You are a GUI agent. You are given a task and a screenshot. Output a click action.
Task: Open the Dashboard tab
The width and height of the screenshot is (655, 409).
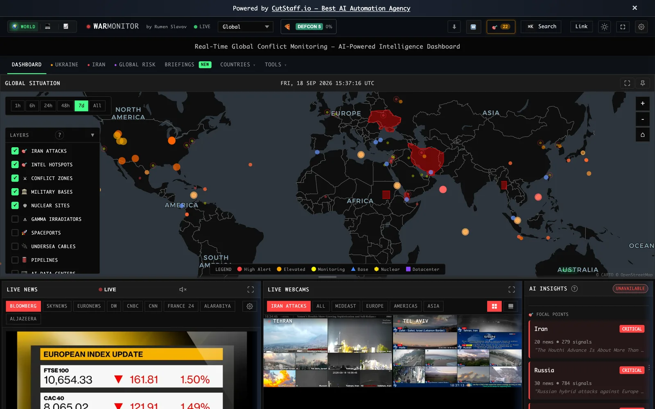[27, 65]
